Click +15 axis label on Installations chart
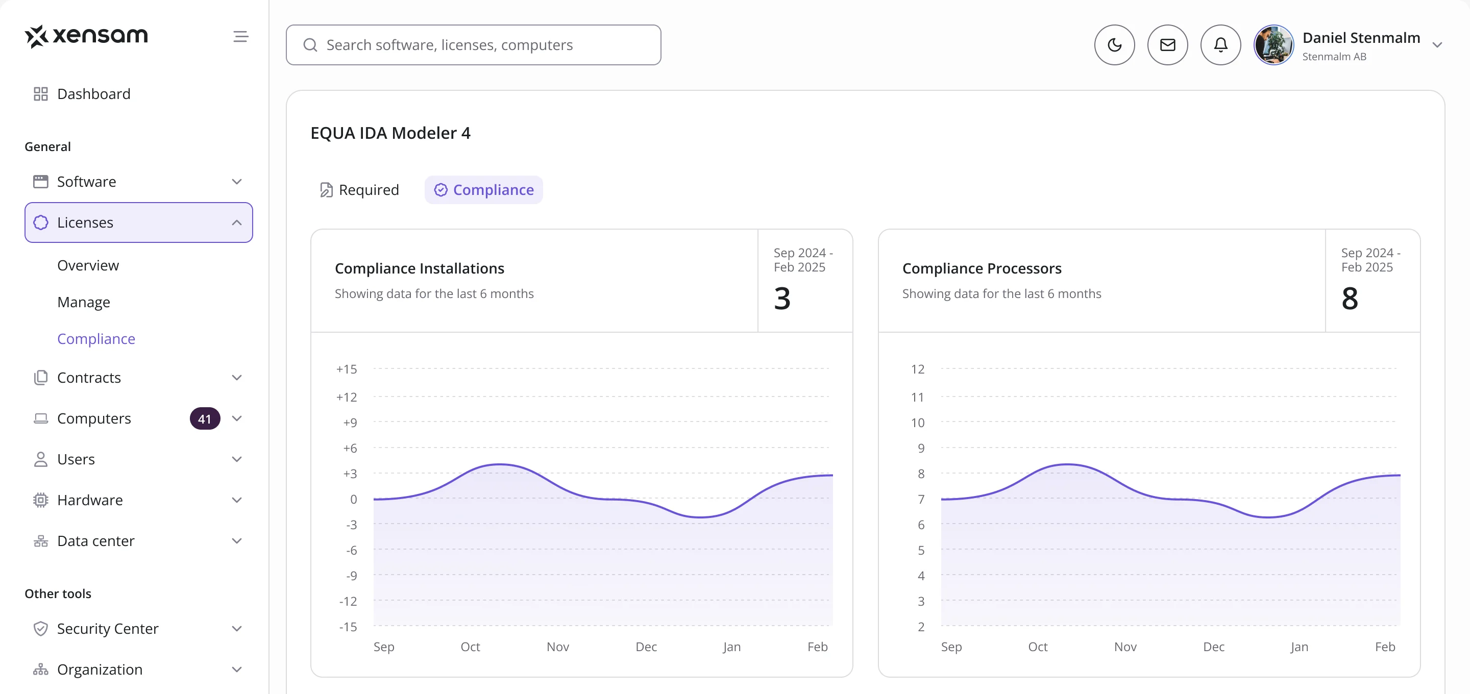1470x694 pixels. click(347, 369)
